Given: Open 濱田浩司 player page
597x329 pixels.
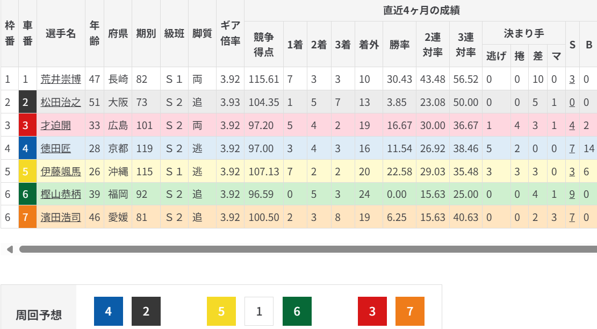Looking at the screenshot, I should click(x=61, y=217).
